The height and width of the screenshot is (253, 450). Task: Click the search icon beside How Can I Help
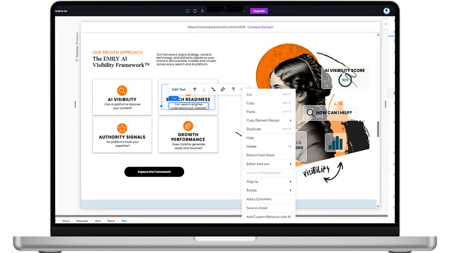pos(310,112)
